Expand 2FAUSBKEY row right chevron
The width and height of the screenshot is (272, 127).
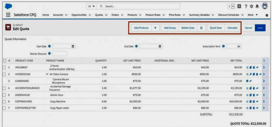(264, 67)
